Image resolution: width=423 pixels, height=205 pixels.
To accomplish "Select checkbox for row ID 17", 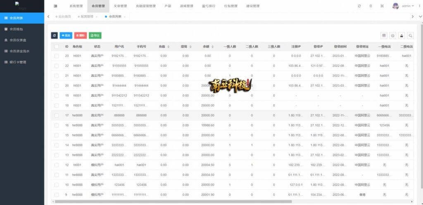I will pos(57,115).
